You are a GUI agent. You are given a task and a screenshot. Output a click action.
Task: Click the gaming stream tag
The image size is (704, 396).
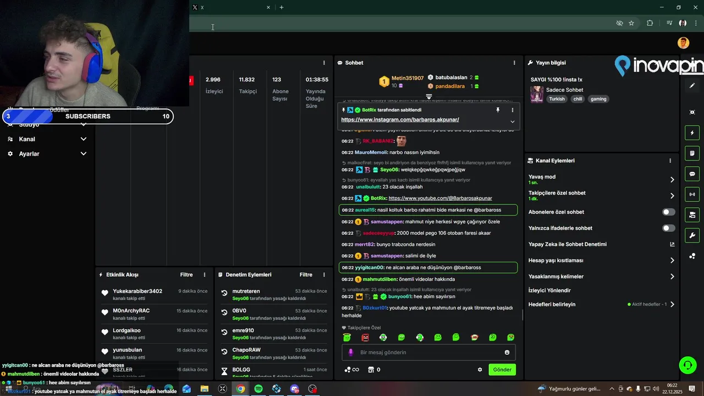click(x=598, y=99)
